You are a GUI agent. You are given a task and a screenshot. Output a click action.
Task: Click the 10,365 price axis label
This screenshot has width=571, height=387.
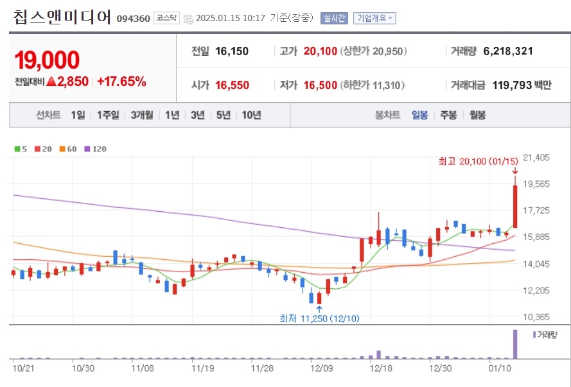[536, 317]
